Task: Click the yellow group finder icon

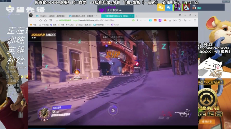Action: coord(161,7)
